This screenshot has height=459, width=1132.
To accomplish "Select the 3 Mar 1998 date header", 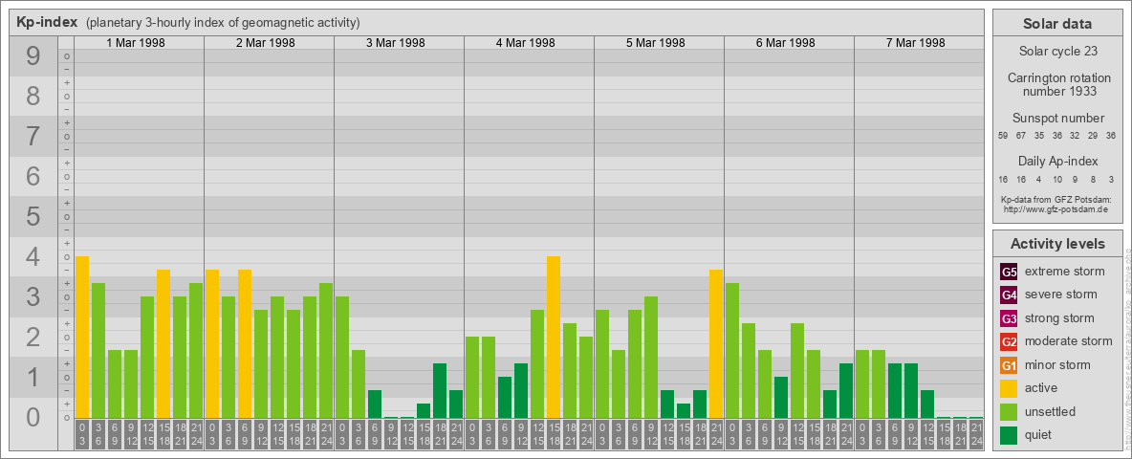I will [x=396, y=43].
